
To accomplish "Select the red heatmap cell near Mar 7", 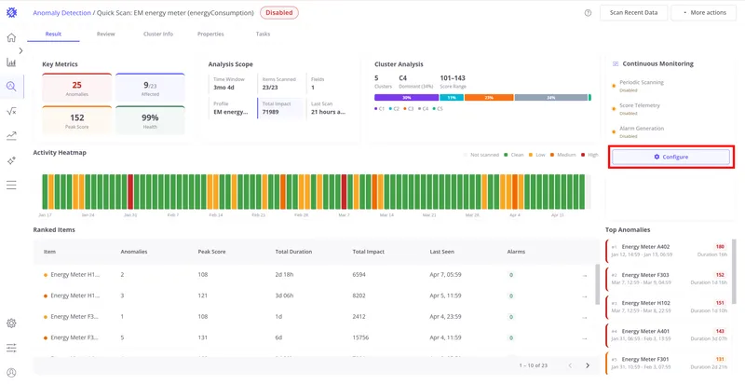I will (344, 192).
